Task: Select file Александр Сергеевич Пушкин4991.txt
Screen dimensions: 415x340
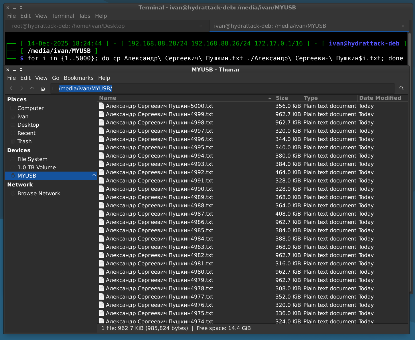Action: coord(159,180)
